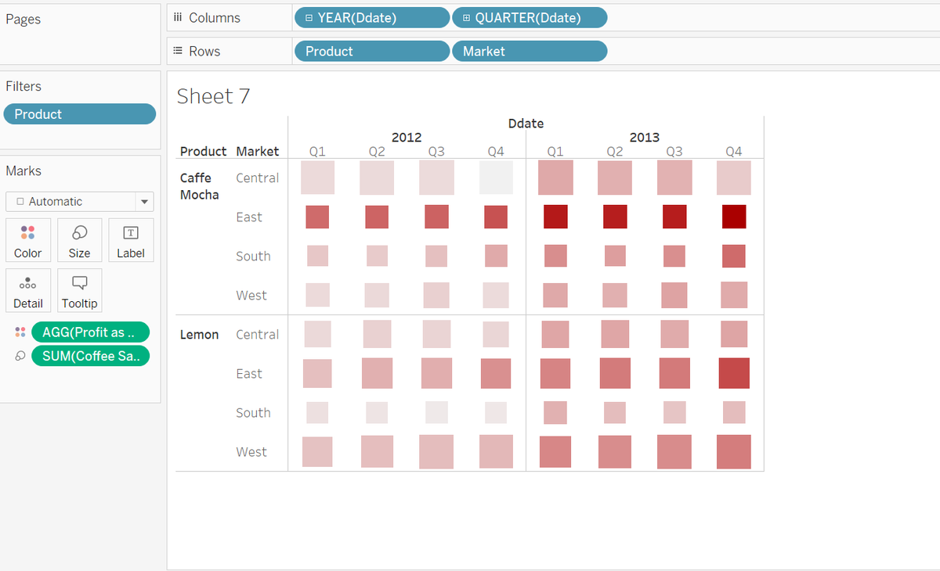Select Lemon Central 2013 Q2 mark
The width and height of the screenshot is (940, 571).
point(615,334)
